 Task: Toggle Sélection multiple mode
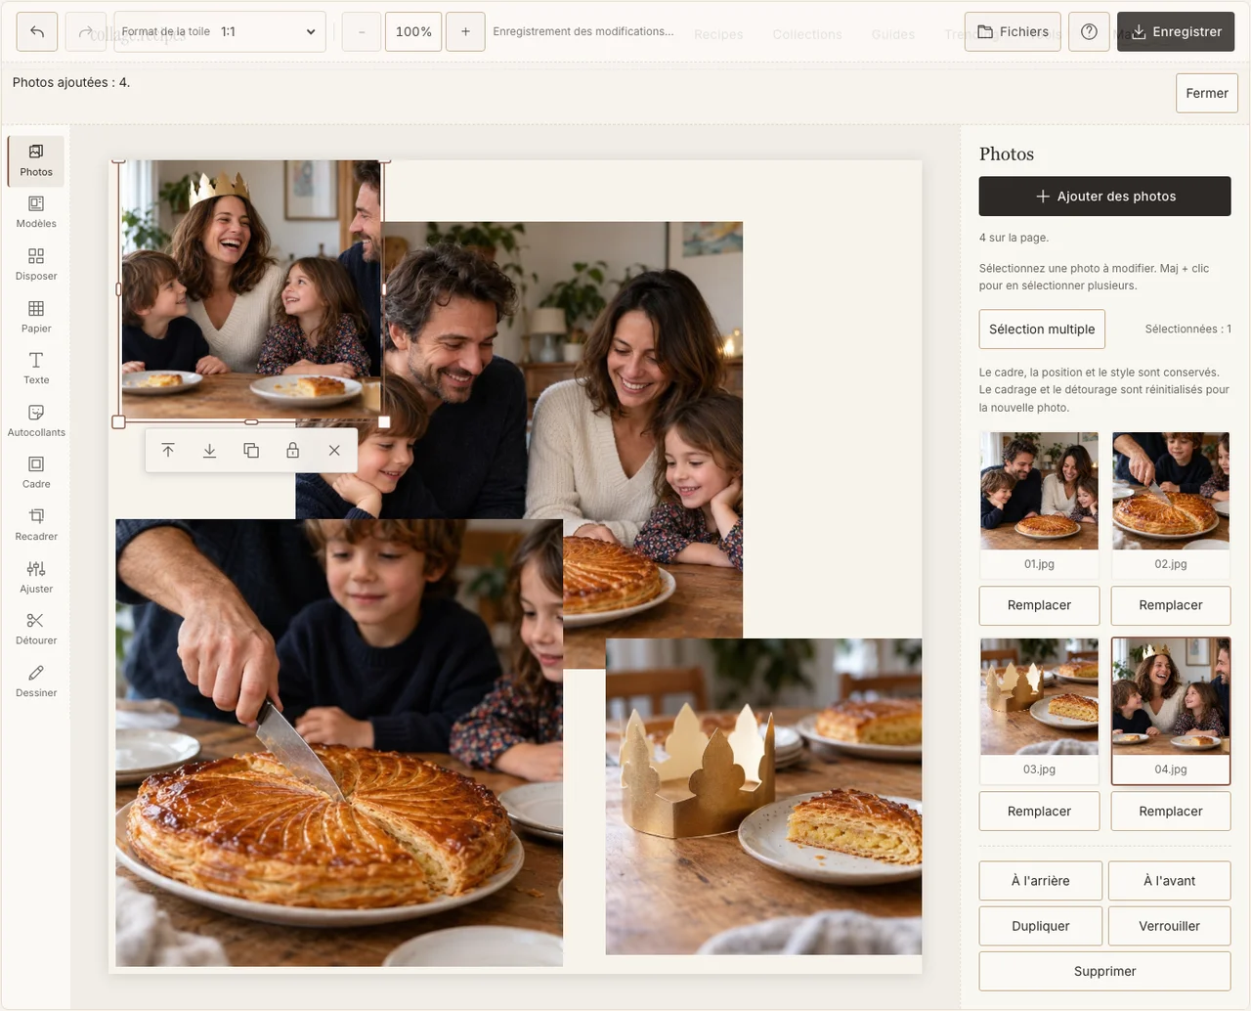click(x=1042, y=330)
